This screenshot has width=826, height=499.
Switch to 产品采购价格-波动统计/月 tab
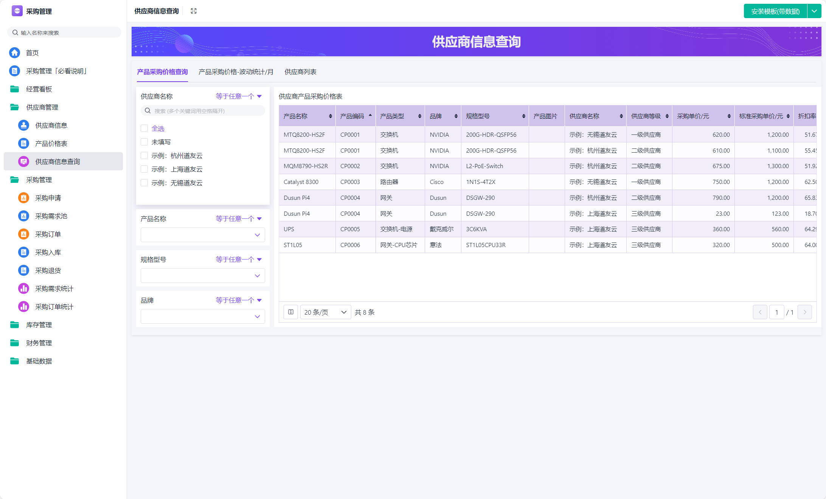coord(236,72)
